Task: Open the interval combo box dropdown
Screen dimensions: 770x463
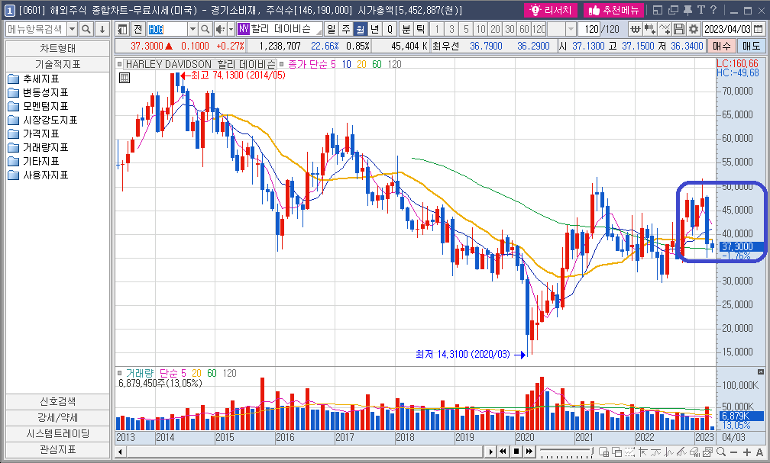Action: (570, 30)
